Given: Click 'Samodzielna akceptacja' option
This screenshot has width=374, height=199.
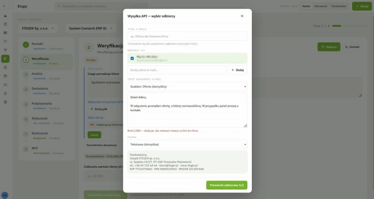Looking at the screenshot, I should coord(102,145).
